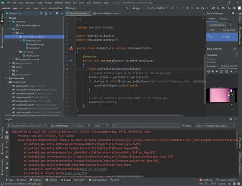Open Layout Inspector in status bar
The width and height of the screenshot is (242, 186).
coord(226,180)
